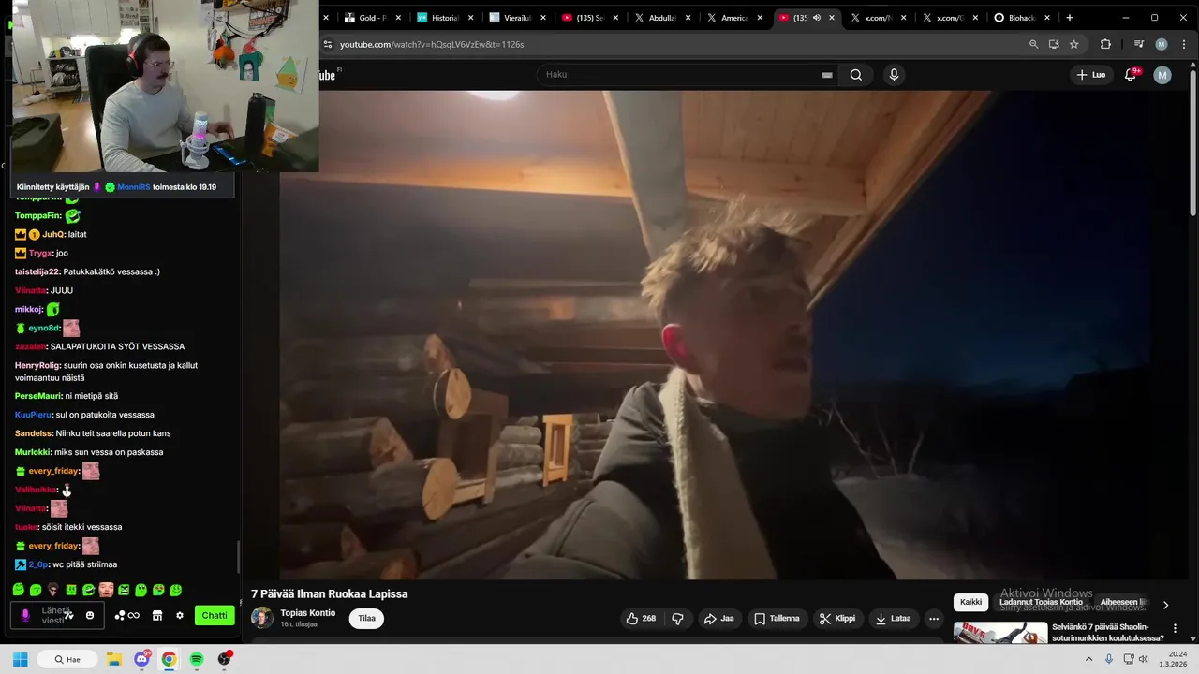This screenshot has height=674, width=1199.
Task: Subscribe with the Tilaa button
Action: click(366, 618)
